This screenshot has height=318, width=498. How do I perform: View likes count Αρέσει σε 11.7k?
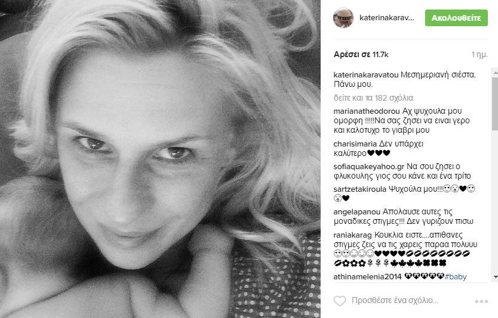click(x=361, y=54)
